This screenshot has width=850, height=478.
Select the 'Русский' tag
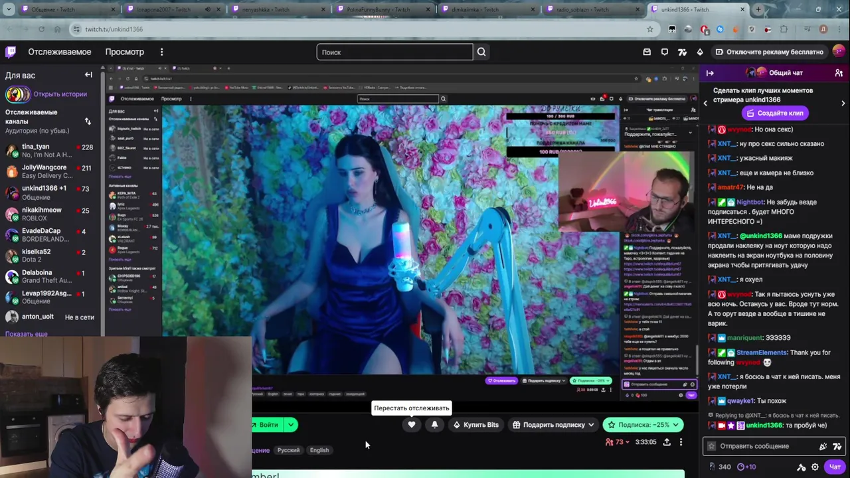click(288, 450)
